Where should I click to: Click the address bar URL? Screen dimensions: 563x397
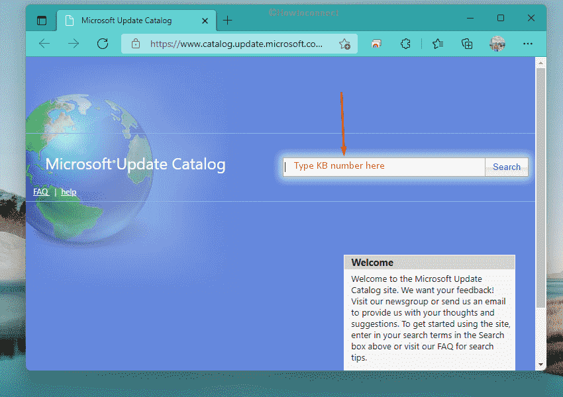[x=236, y=44]
